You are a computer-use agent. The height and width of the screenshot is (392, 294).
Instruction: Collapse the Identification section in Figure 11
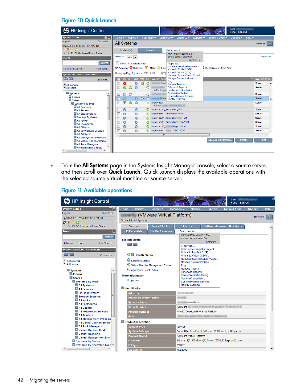(122, 288)
